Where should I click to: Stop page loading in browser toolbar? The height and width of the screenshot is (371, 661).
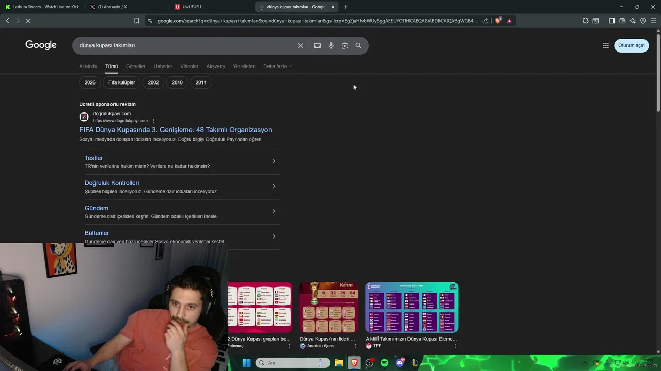28,21
